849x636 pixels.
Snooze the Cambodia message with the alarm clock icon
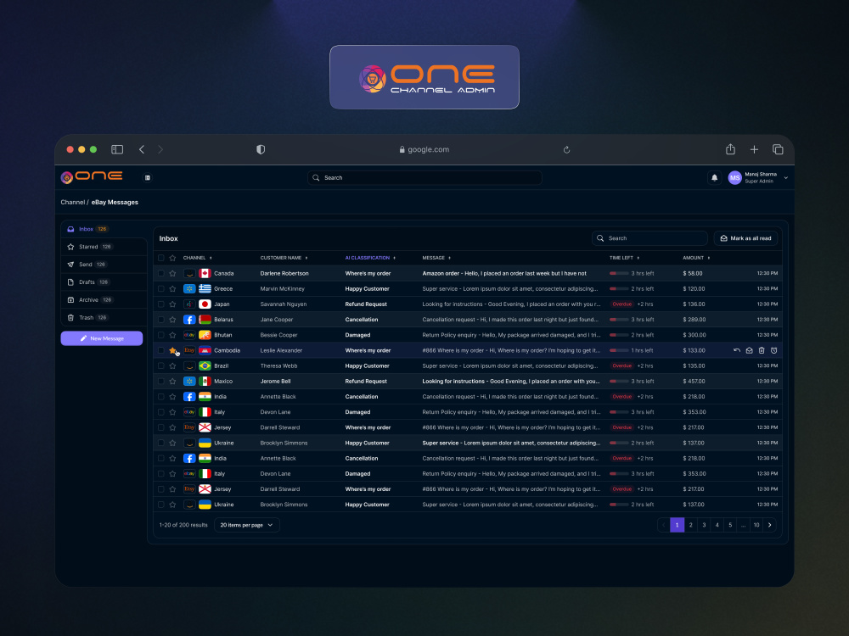(x=773, y=350)
